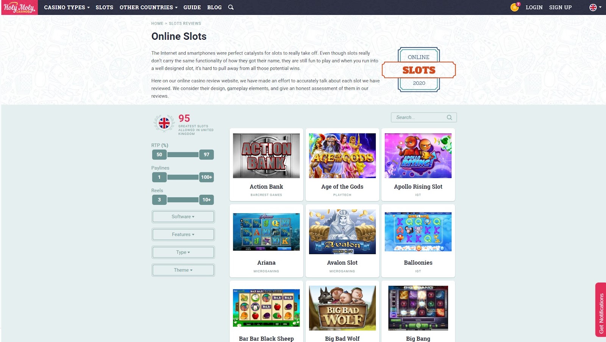The height and width of the screenshot is (342, 606).
Task: Open the Casino Types menu
Action: [x=67, y=7]
